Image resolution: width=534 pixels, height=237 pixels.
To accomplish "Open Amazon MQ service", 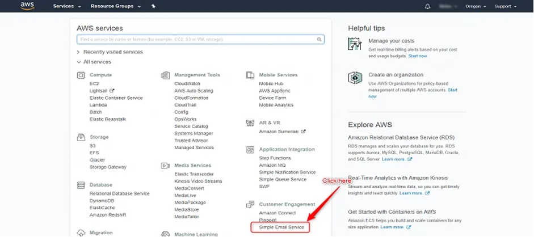I will [272, 165].
